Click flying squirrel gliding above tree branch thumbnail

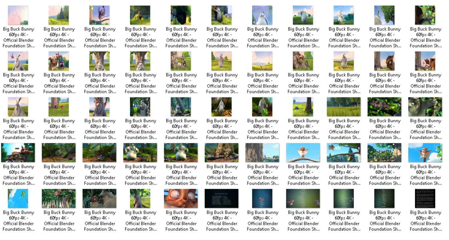(344, 153)
